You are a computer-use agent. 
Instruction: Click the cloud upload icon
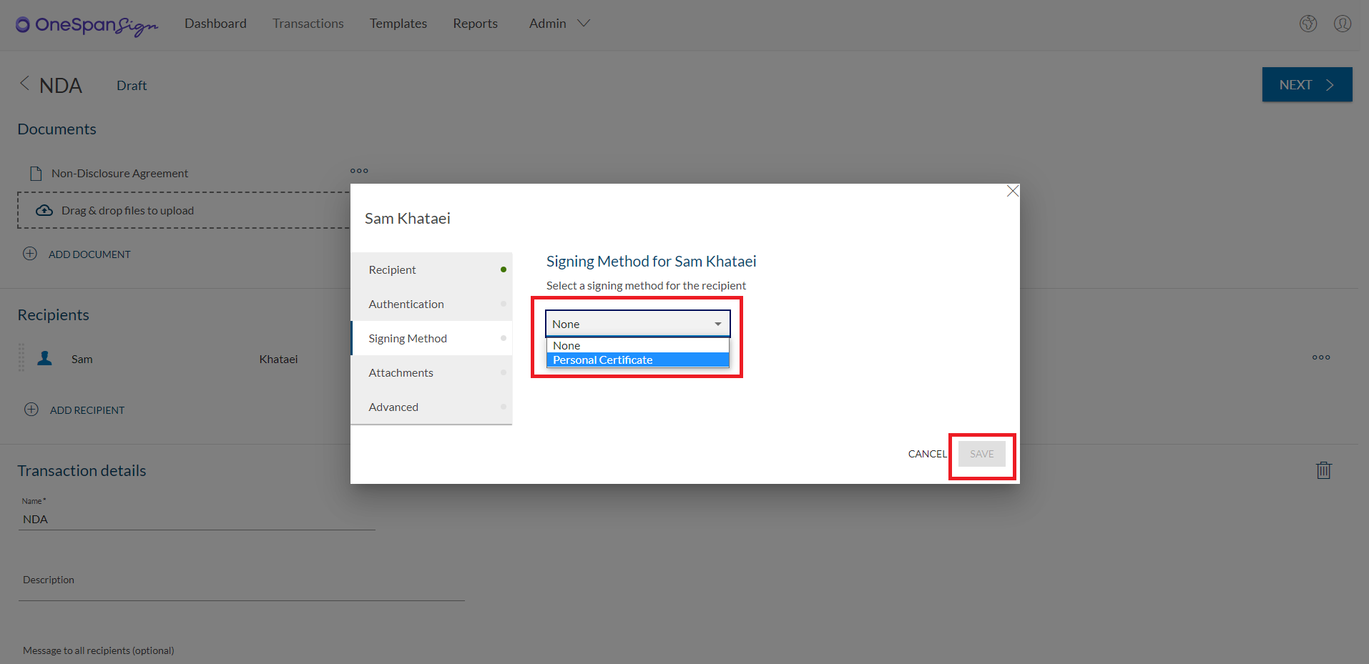coord(44,210)
